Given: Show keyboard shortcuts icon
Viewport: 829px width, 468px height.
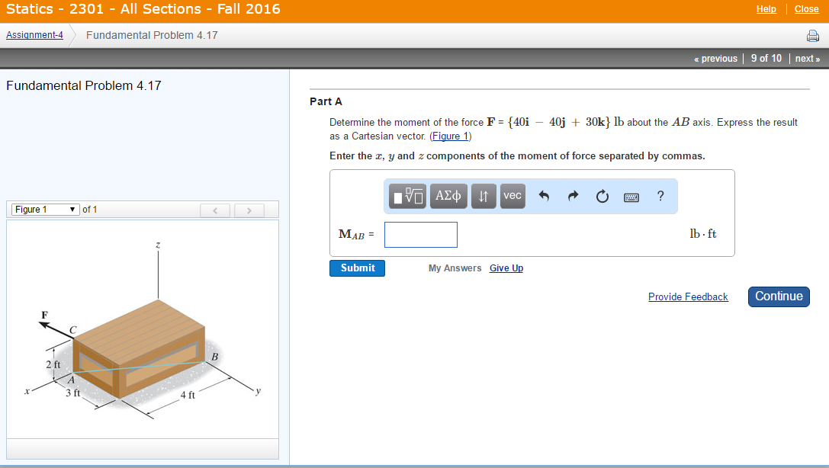Looking at the screenshot, I should coord(631,197).
